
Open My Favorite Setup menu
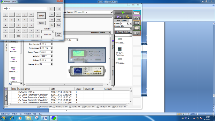pos(123,32)
